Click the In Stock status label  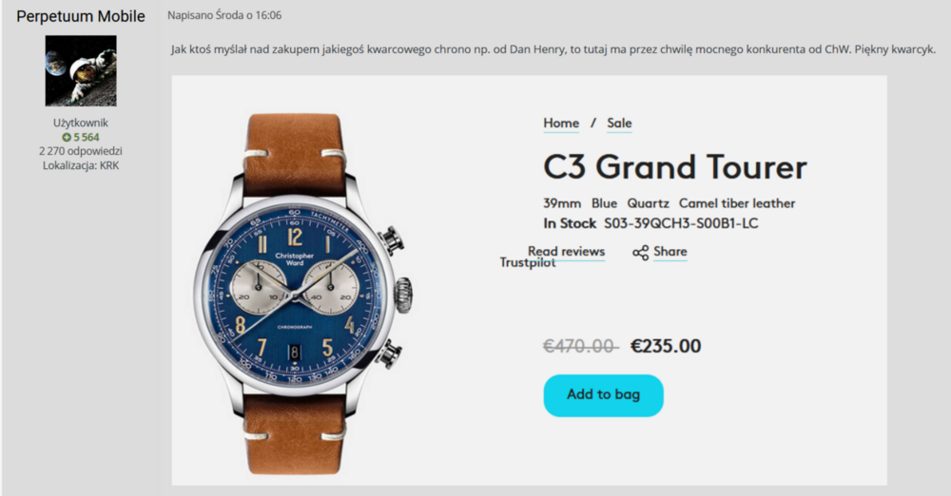click(570, 223)
